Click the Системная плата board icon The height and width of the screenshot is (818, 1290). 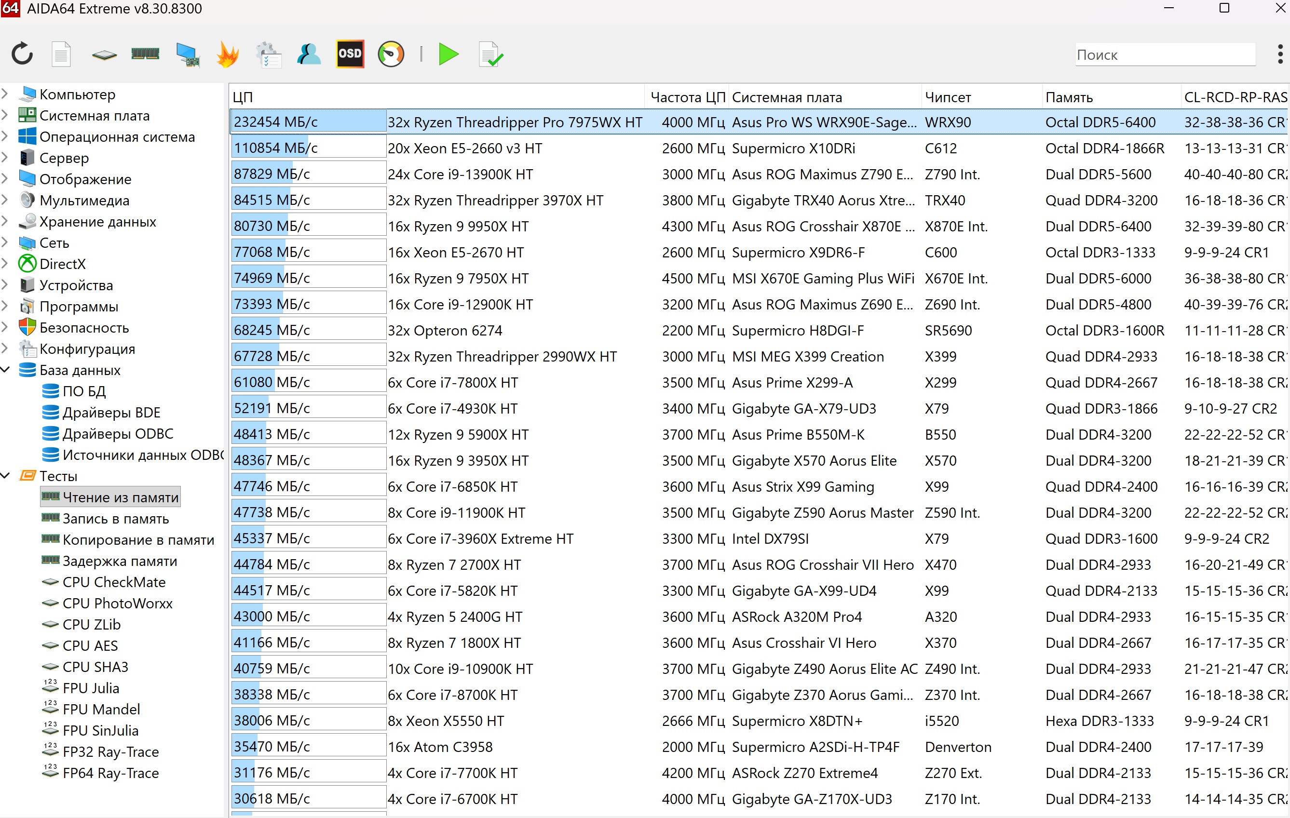tap(27, 115)
